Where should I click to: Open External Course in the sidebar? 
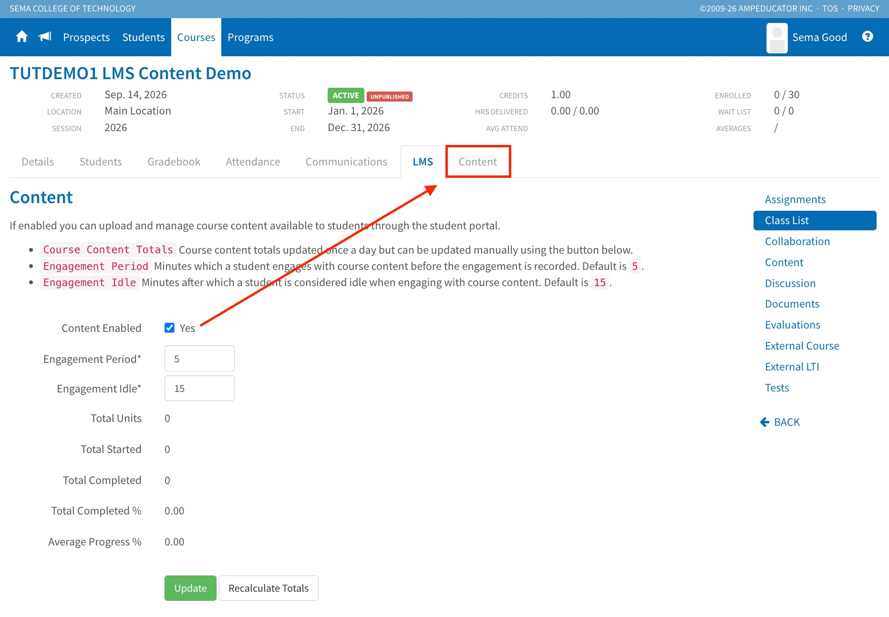tap(802, 346)
